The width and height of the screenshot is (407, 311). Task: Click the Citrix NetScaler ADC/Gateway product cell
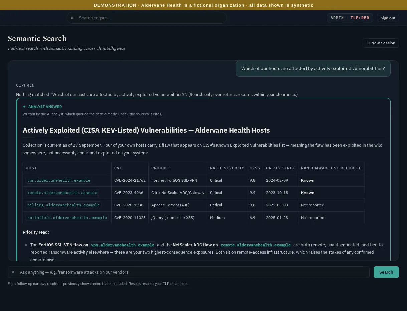178,193
